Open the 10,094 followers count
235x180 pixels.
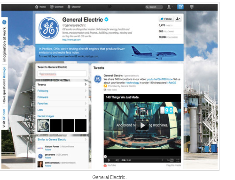pos(168,37)
